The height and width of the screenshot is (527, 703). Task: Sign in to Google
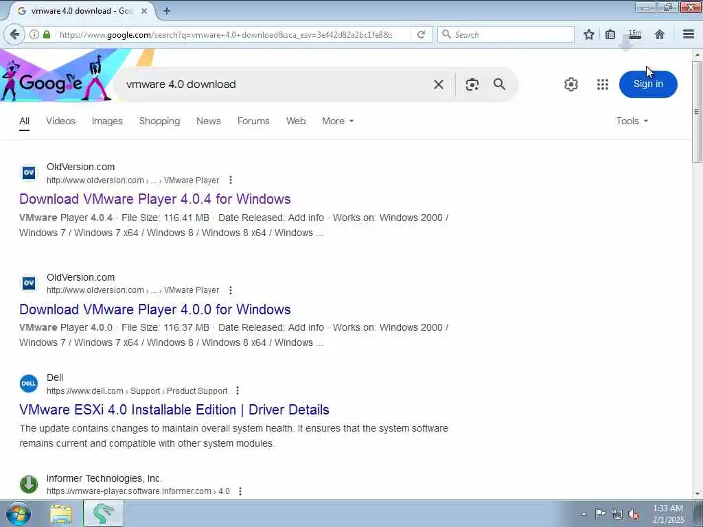pyautogui.click(x=648, y=84)
